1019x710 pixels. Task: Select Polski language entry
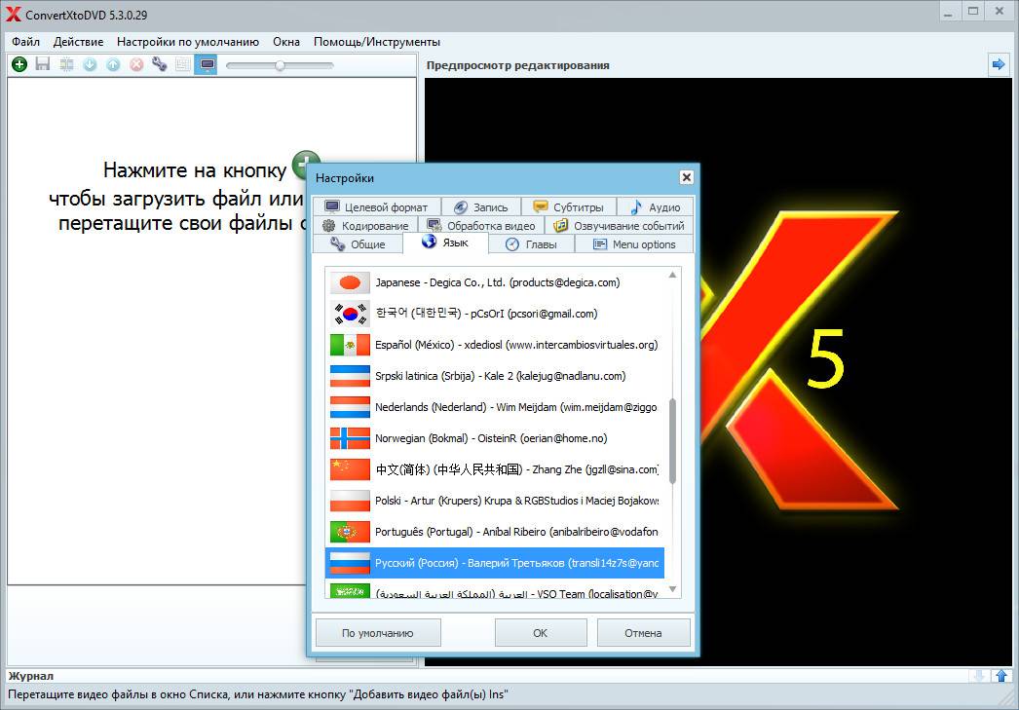[x=495, y=501]
